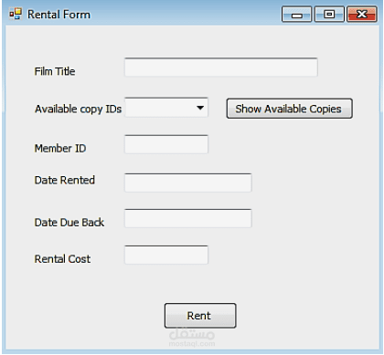Click the Rental Form window icon
The height and width of the screenshot is (355, 384).
point(16,14)
